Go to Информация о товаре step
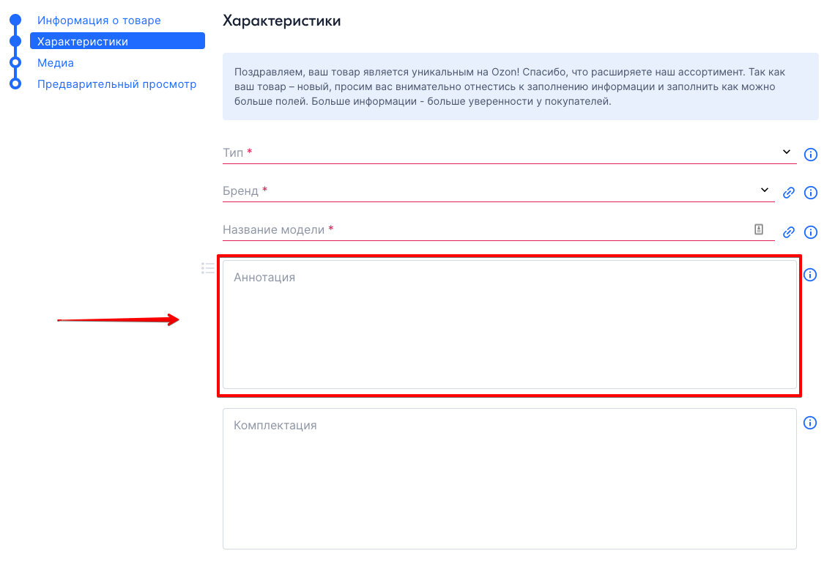This screenshot has height=570, width=835. (99, 21)
